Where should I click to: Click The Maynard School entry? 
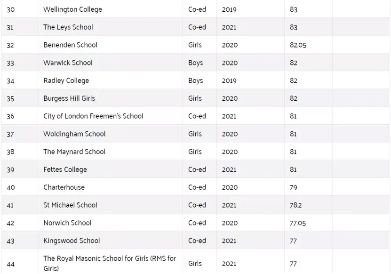pyautogui.click(x=74, y=152)
